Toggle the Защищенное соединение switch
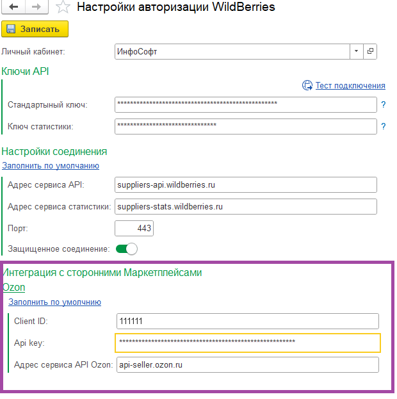 click(127, 248)
